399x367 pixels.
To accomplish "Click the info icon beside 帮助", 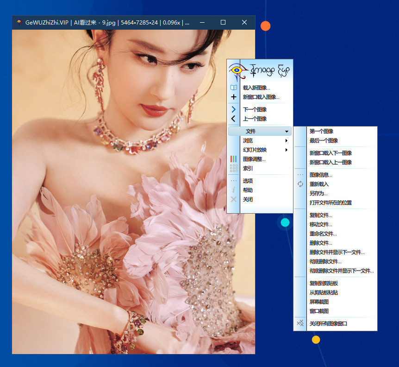I will tap(234, 190).
